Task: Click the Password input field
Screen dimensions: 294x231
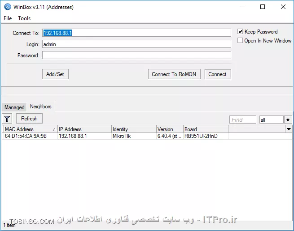Action: click(x=136, y=55)
